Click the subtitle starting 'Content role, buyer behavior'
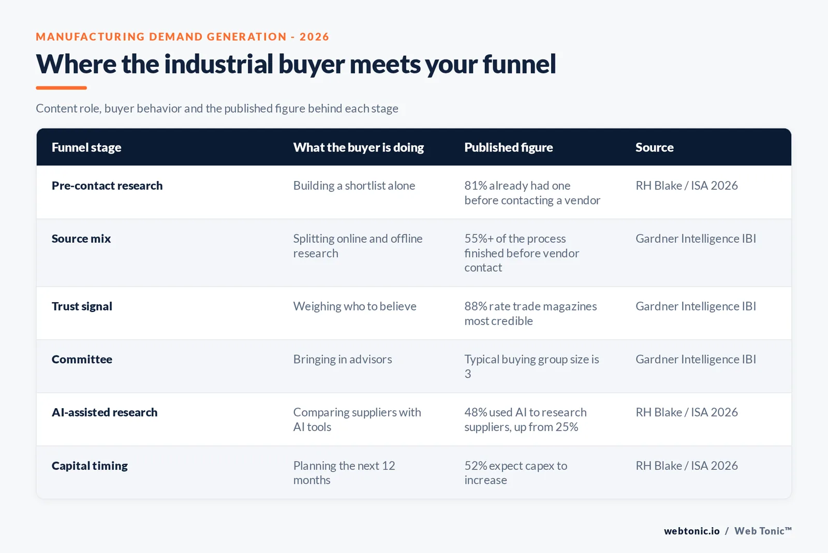This screenshot has width=828, height=553. tap(217, 109)
